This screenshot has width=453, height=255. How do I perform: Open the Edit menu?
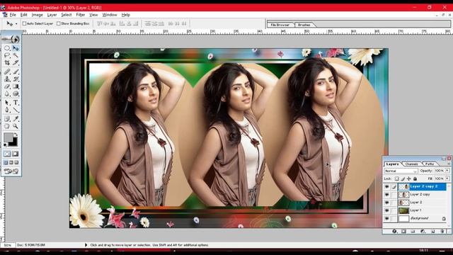click(x=23, y=15)
